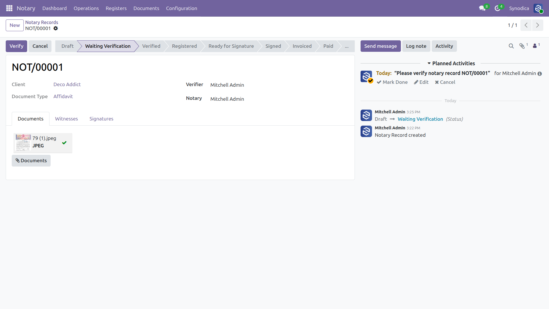
Task: Switch to the Signatures tab
Action: (x=101, y=119)
